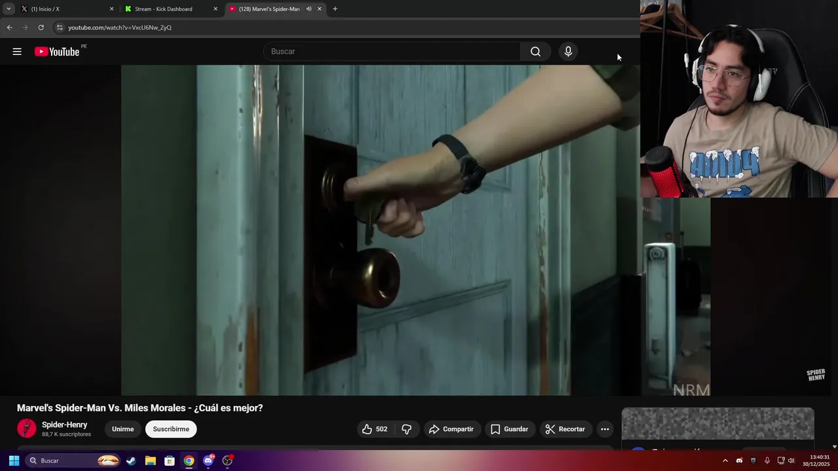This screenshot has width=838, height=471.
Task: Open Steam from the taskbar
Action: tap(131, 461)
